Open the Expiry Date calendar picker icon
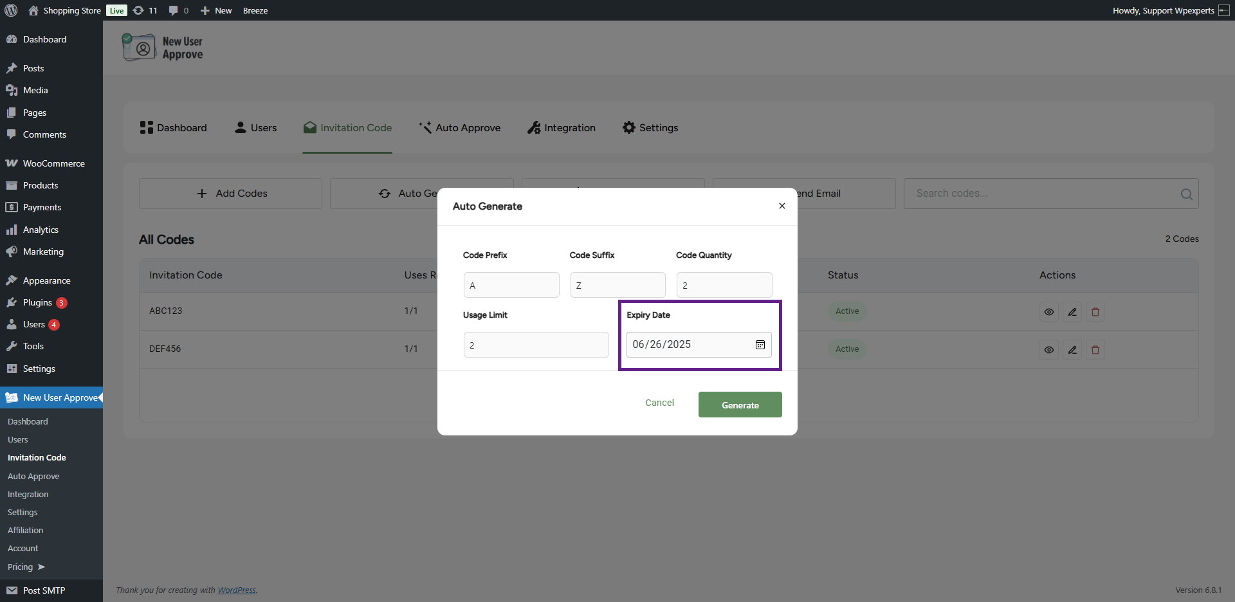1235x602 pixels. (760, 345)
